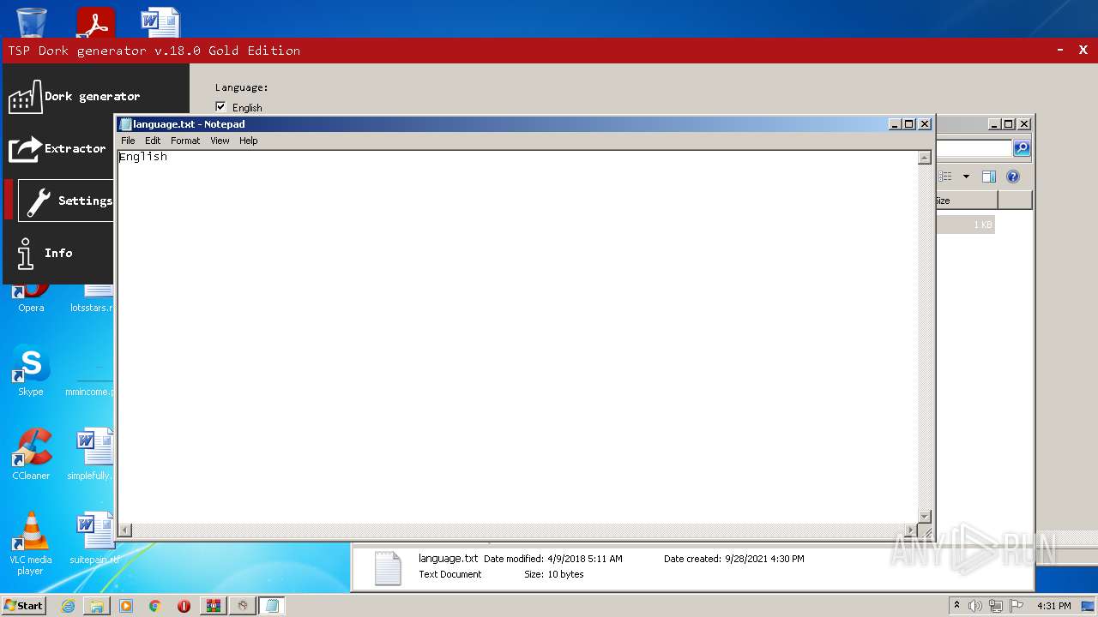Click the Help menu in Notepad

click(x=248, y=141)
